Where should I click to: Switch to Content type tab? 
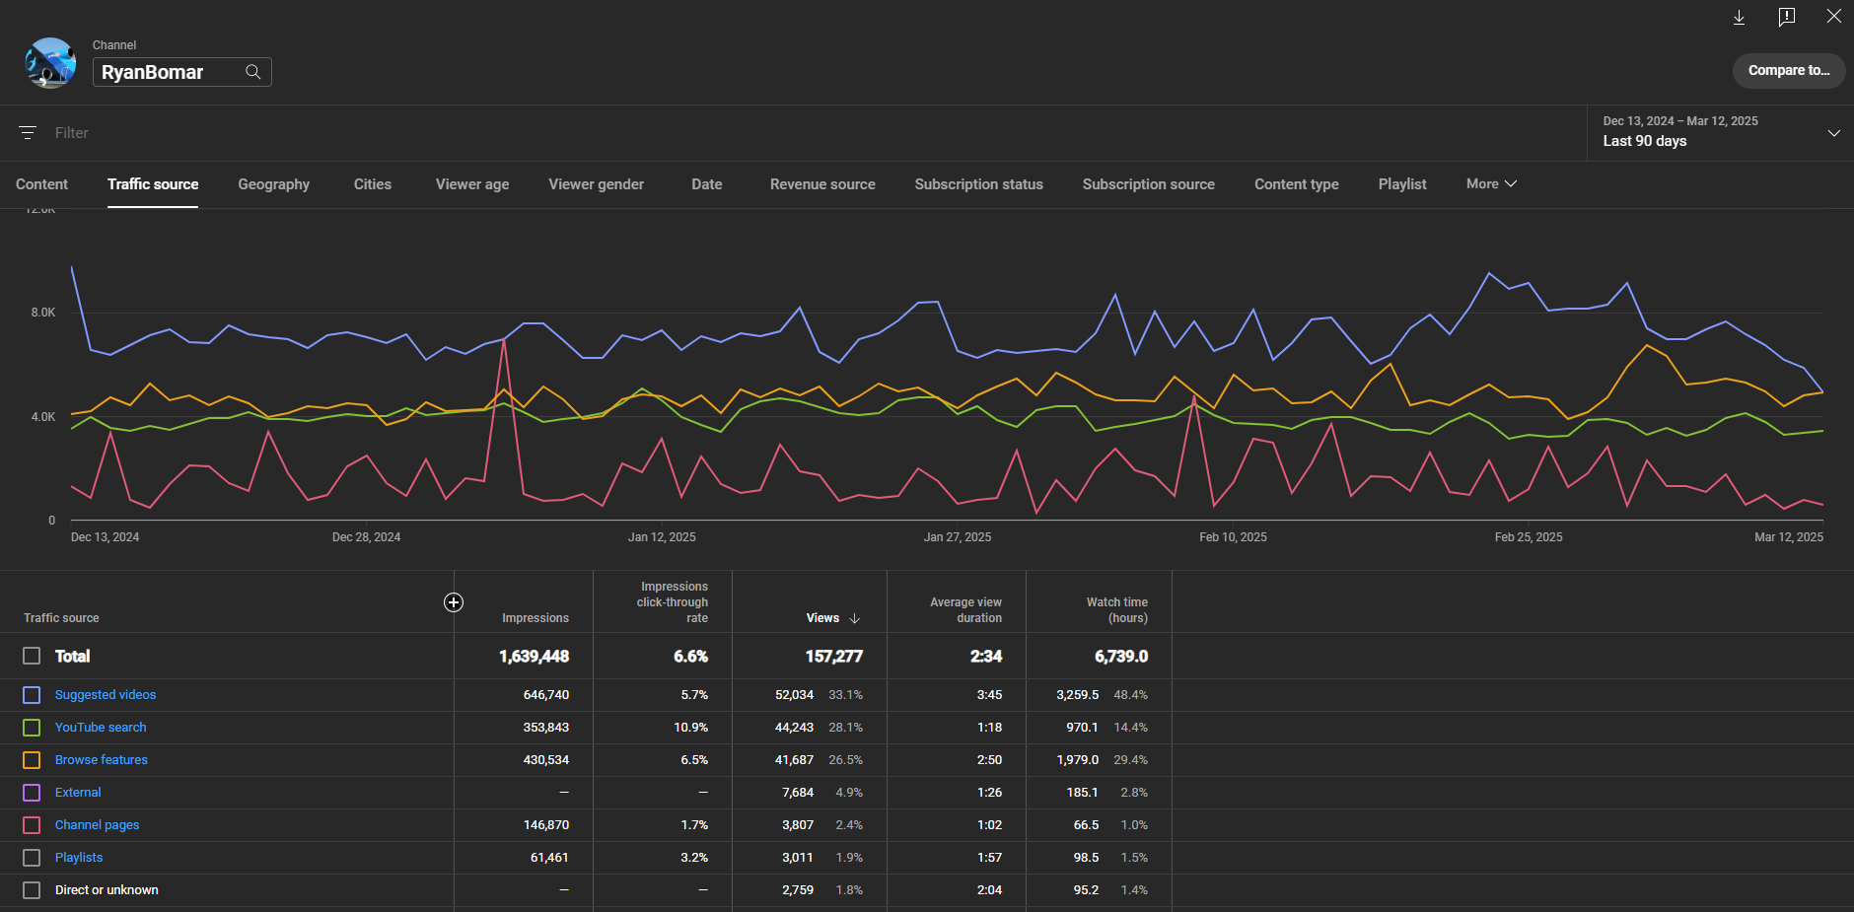1296,184
